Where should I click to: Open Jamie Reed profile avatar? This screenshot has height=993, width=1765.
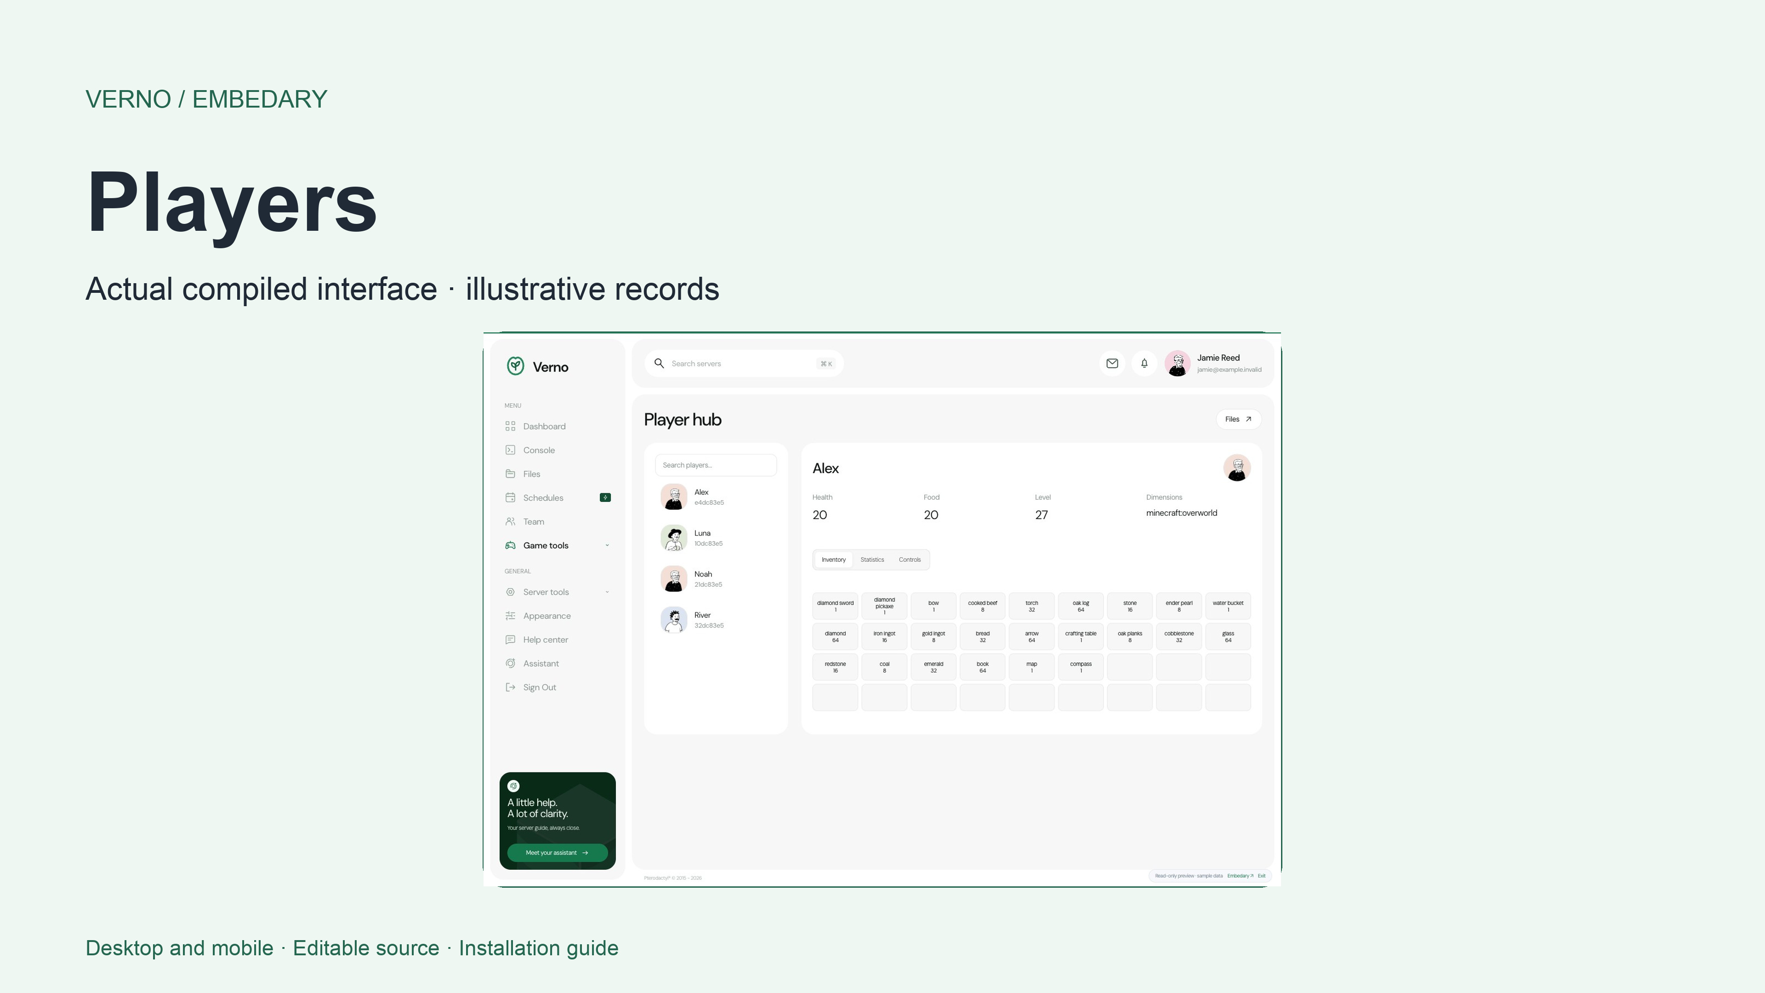pyautogui.click(x=1177, y=363)
